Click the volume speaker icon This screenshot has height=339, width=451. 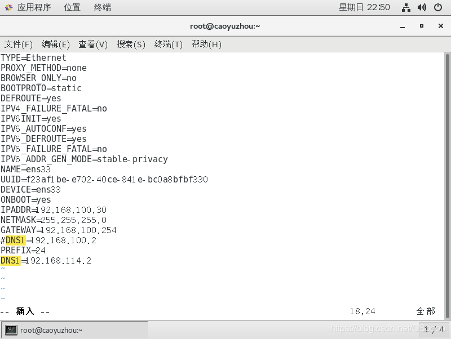(x=422, y=7)
